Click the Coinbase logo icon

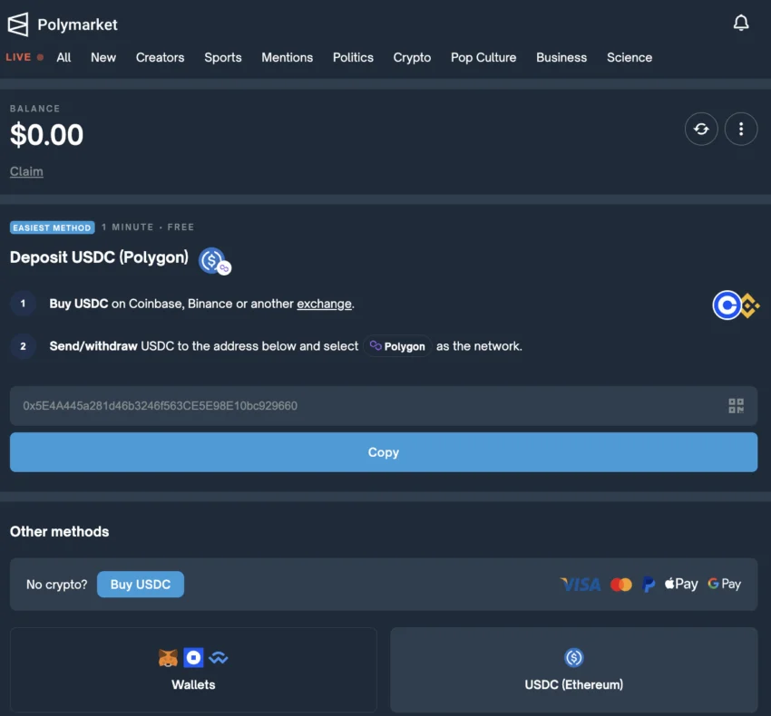pos(727,305)
